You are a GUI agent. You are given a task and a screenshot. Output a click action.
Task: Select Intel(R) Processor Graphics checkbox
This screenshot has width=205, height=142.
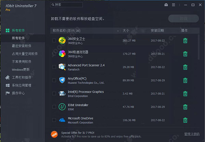(54, 93)
